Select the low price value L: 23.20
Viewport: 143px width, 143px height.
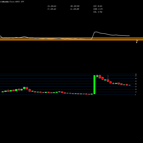(x=75, y=9)
